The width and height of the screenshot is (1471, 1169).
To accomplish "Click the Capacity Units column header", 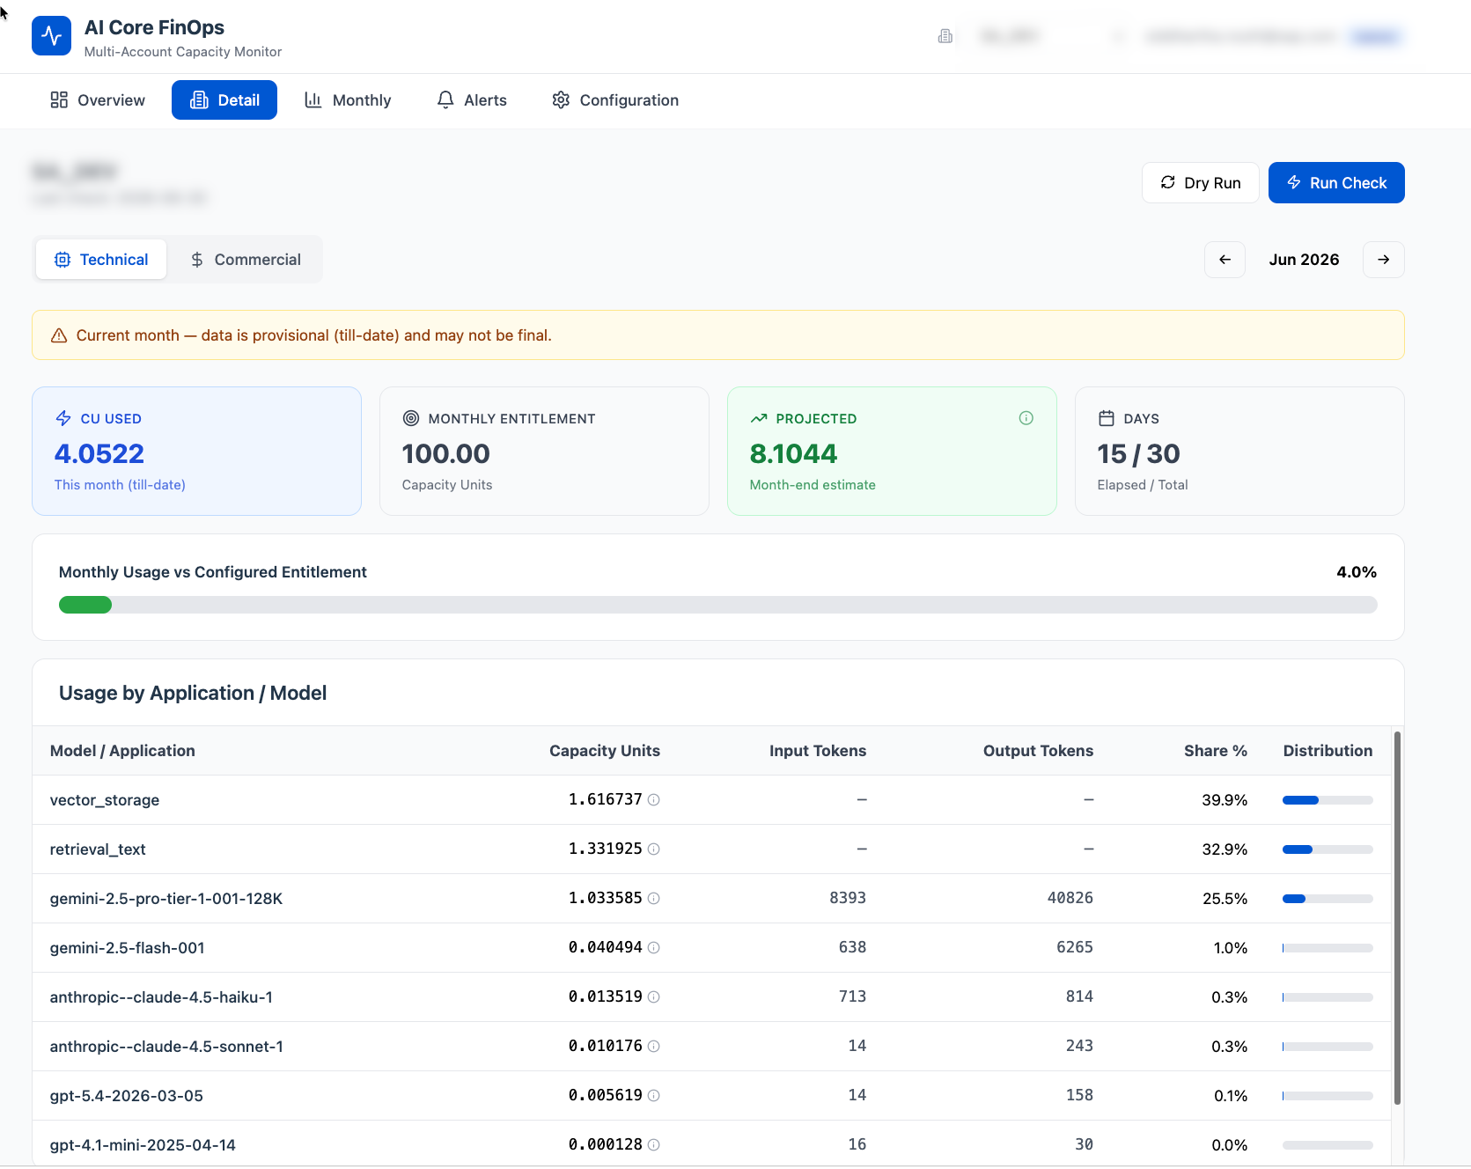I will coord(605,751).
